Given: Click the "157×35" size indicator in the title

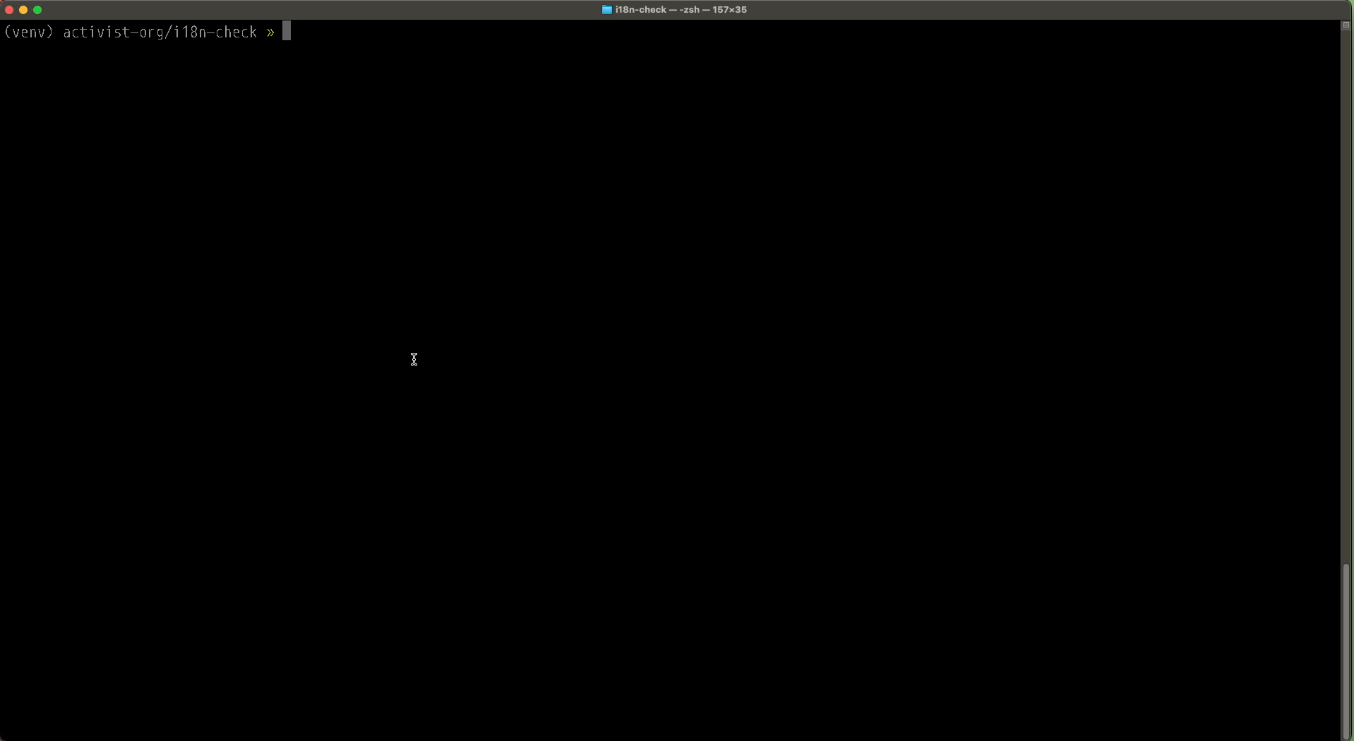Looking at the screenshot, I should [x=728, y=9].
